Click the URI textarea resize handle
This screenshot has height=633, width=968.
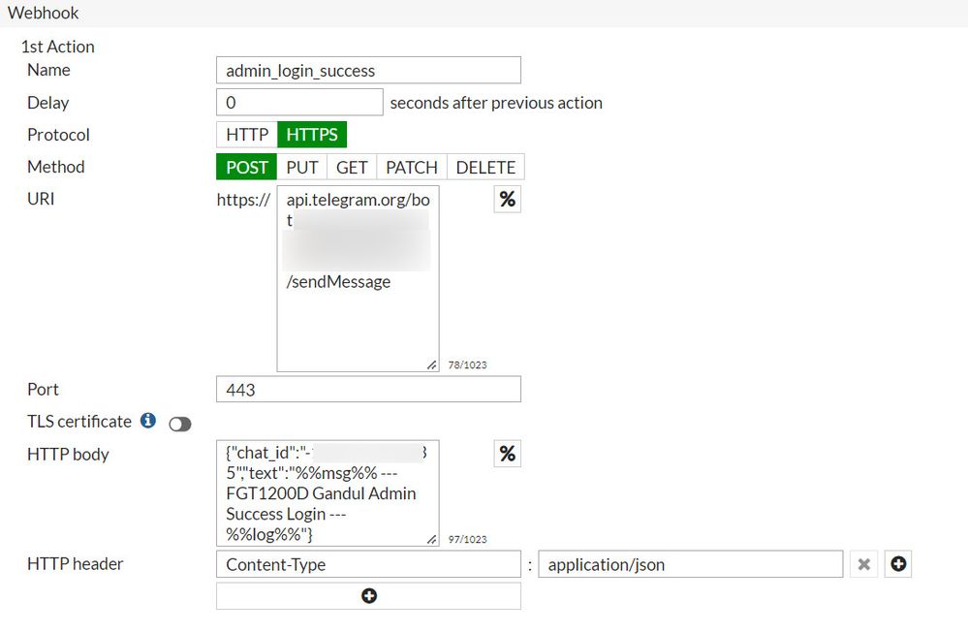click(x=431, y=364)
